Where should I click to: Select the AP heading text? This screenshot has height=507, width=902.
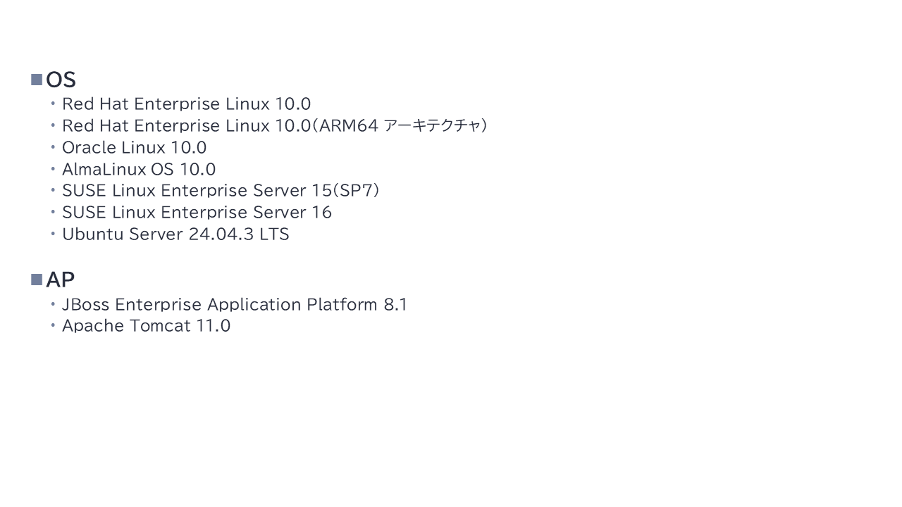tap(61, 280)
